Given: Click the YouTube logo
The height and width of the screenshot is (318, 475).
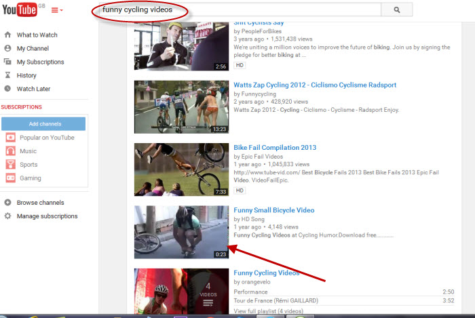Looking at the screenshot, I should 20,9.
